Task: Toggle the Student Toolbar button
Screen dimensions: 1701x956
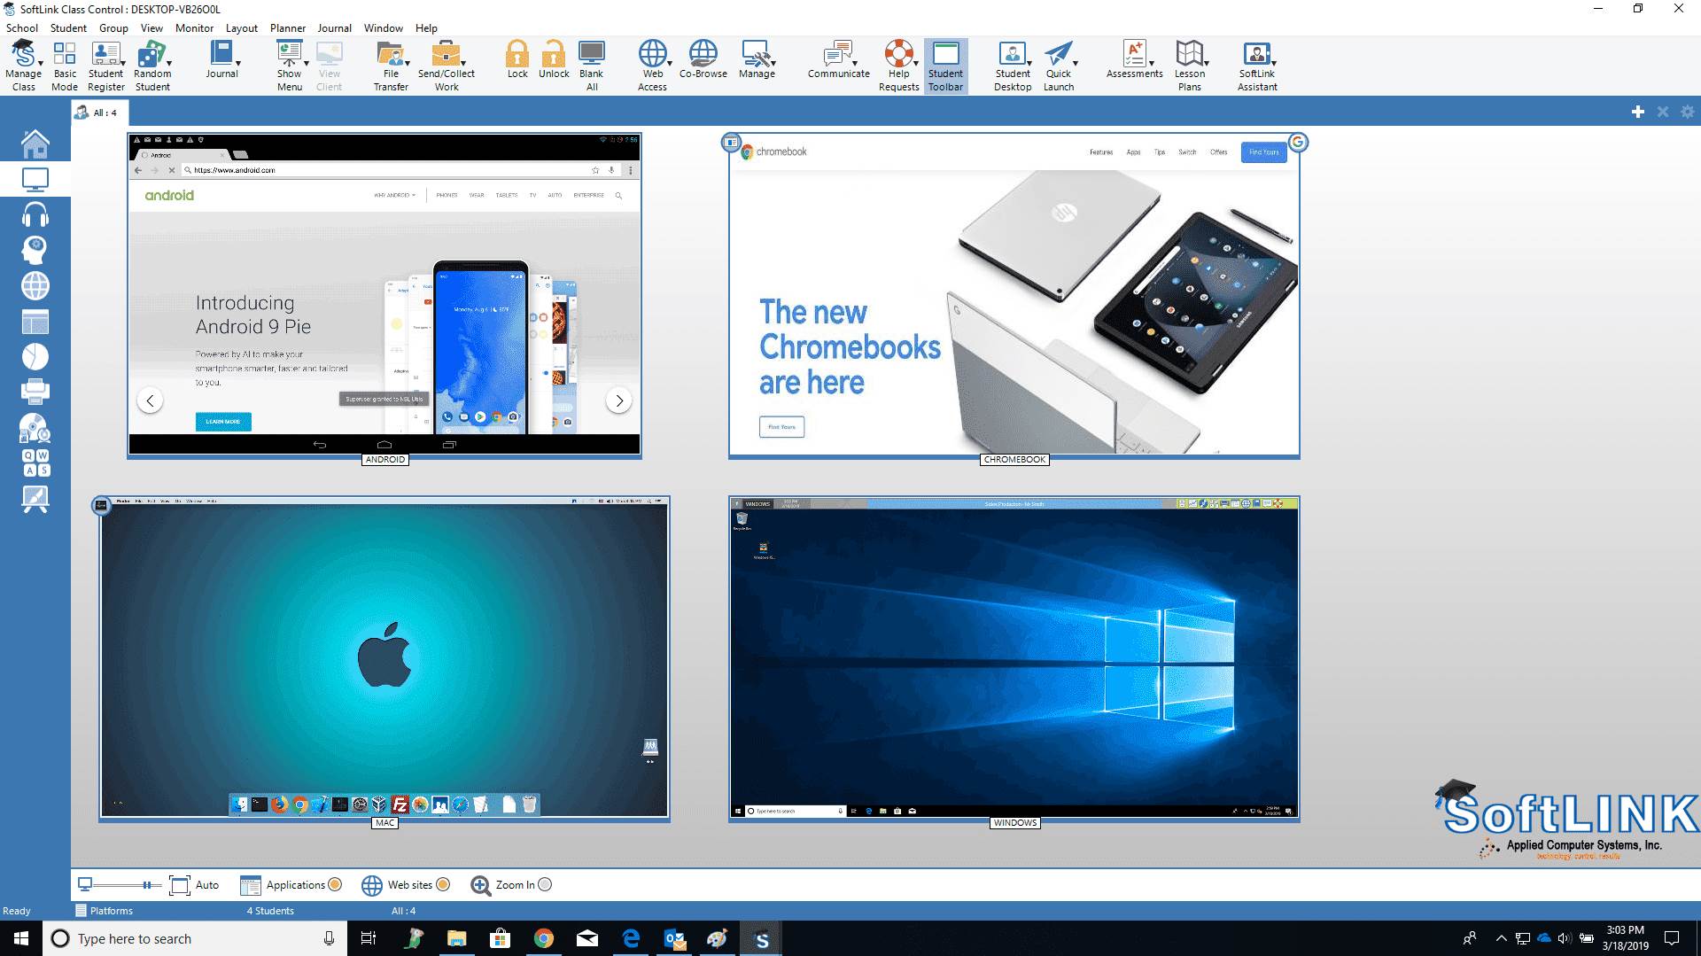Action: [945, 66]
